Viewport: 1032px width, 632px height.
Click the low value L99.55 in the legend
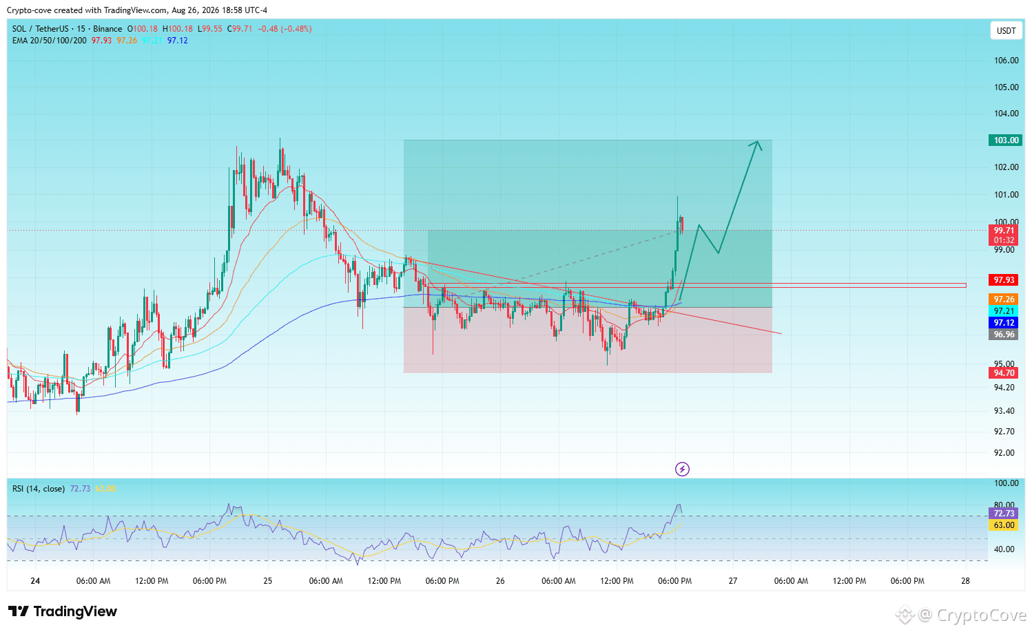[210, 29]
